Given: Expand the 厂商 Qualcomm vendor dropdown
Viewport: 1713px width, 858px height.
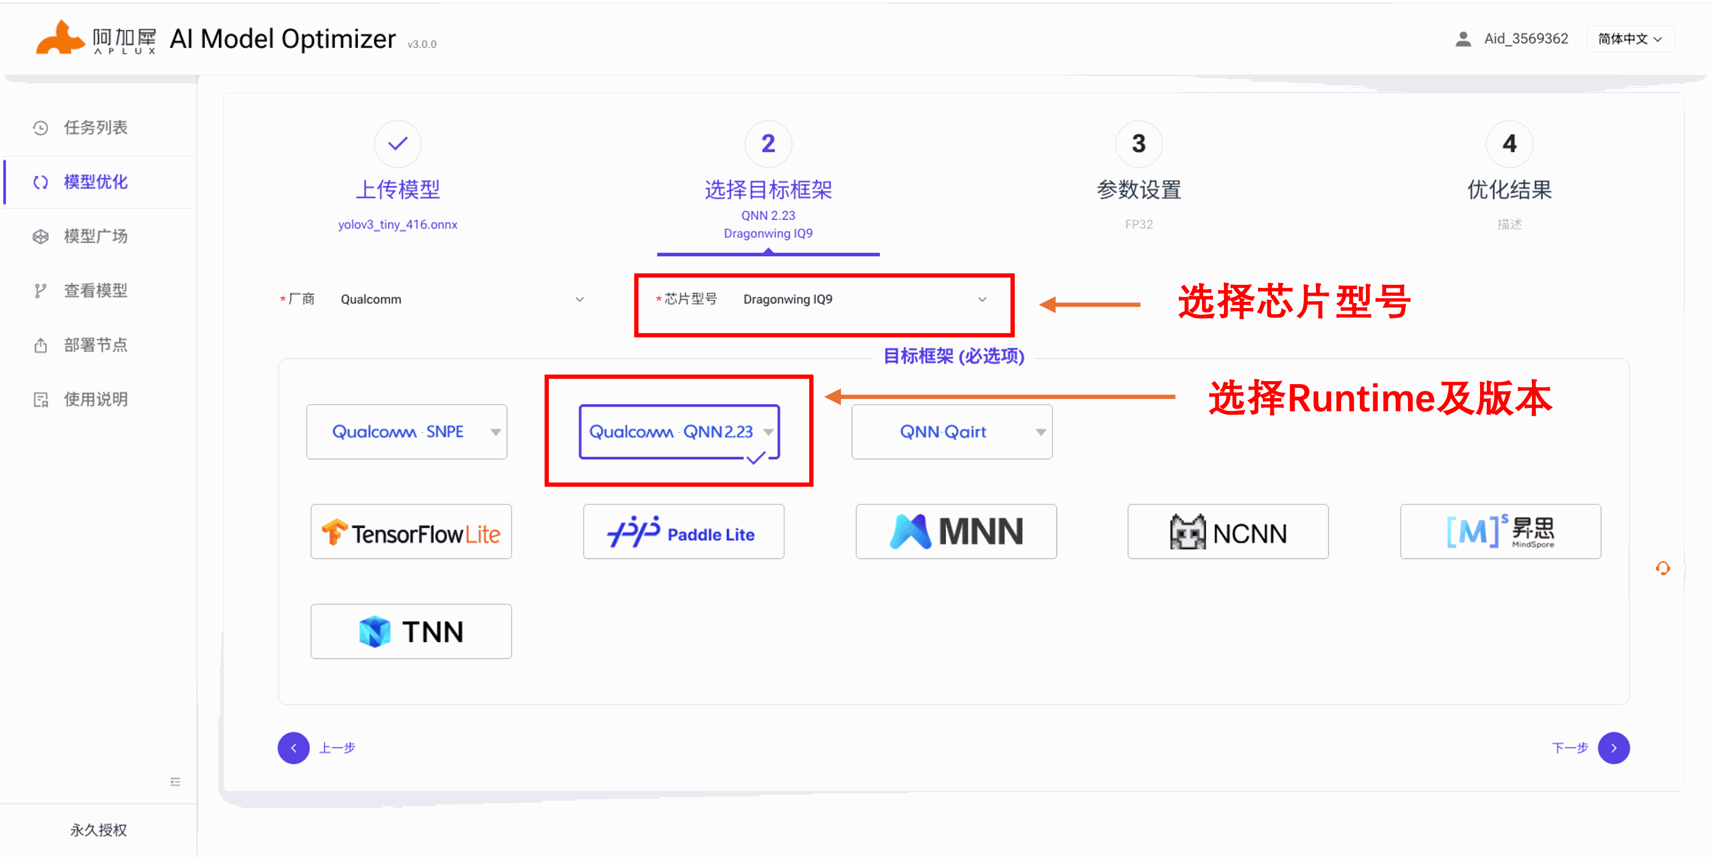Looking at the screenshot, I should (462, 299).
